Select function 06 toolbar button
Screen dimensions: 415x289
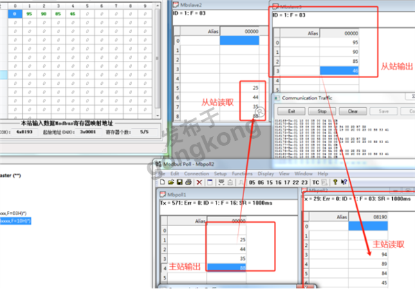click(261, 183)
